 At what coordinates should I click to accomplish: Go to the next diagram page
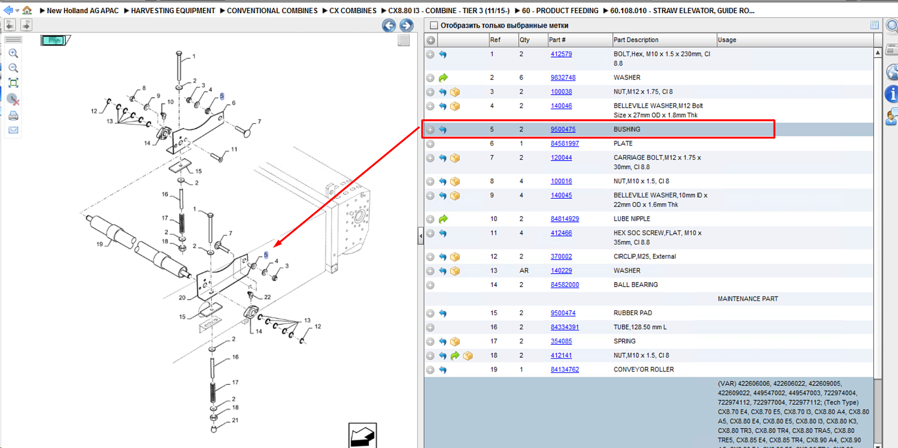(x=406, y=25)
